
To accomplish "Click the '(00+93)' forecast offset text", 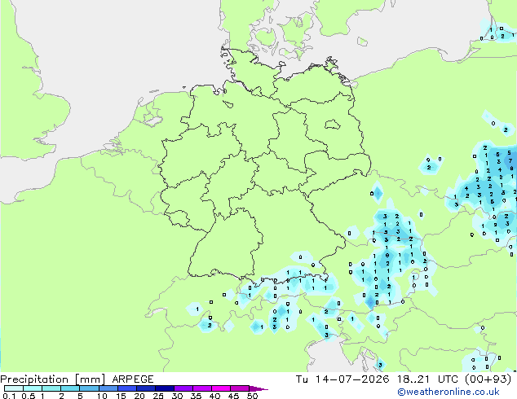I will pyautogui.click(x=488, y=379).
